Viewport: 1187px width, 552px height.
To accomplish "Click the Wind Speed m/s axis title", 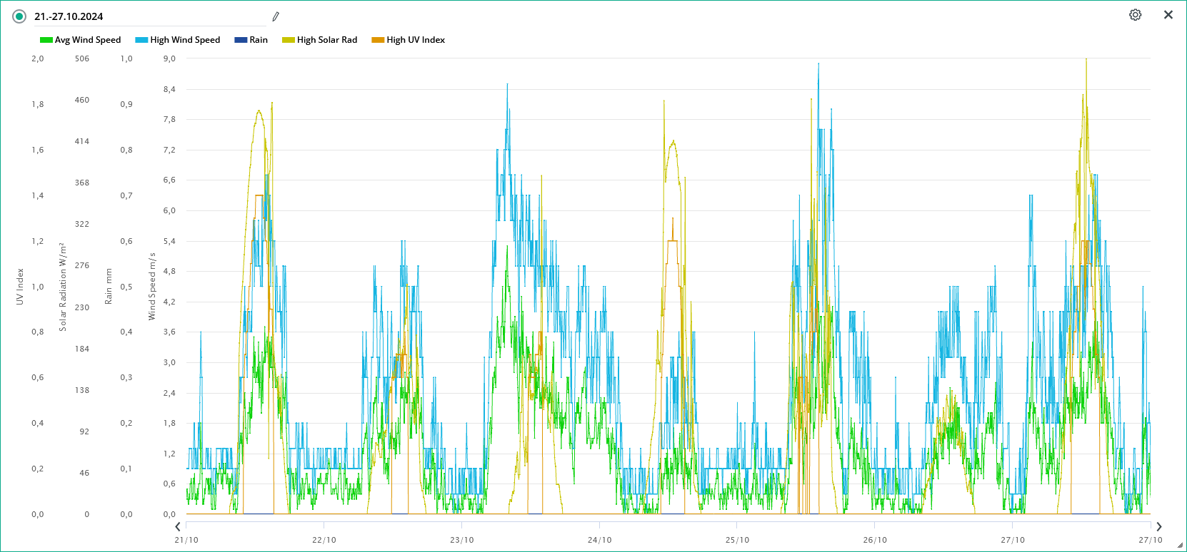I will tap(151, 287).
